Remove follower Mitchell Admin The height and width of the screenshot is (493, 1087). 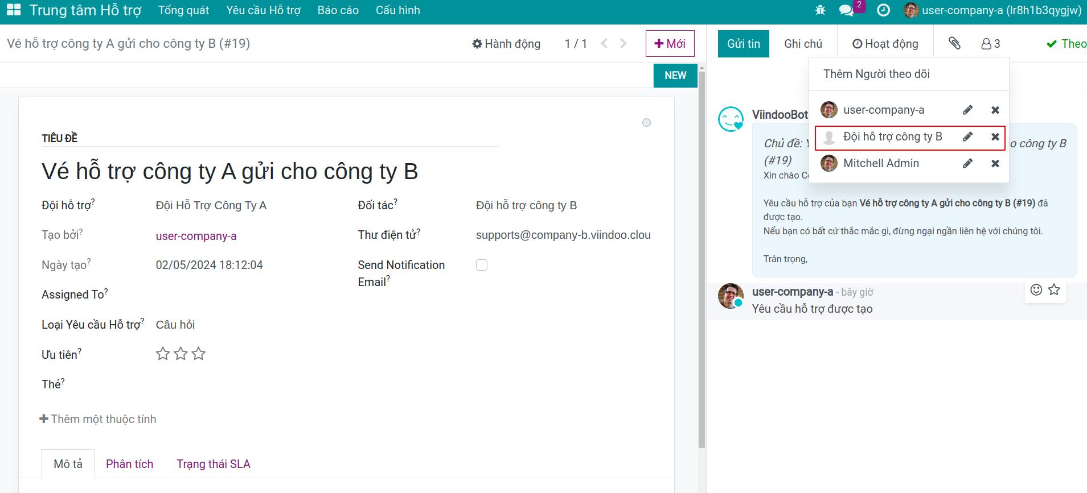[995, 164]
